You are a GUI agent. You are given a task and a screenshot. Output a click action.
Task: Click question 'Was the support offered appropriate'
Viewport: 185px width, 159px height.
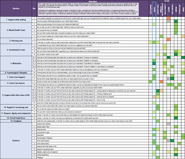coord(93,21)
